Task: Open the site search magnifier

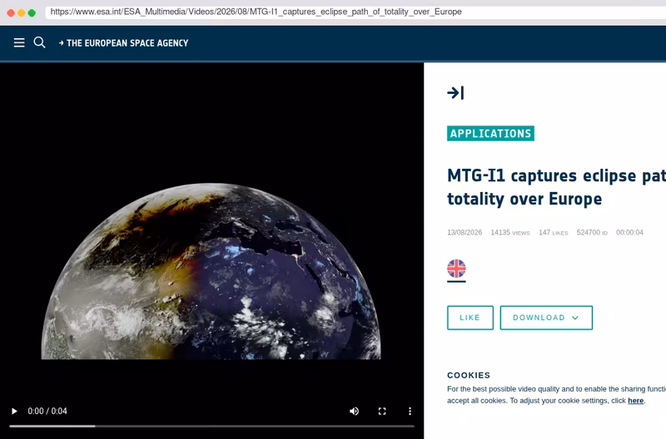Action: pyautogui.click(x=39, y=42)
